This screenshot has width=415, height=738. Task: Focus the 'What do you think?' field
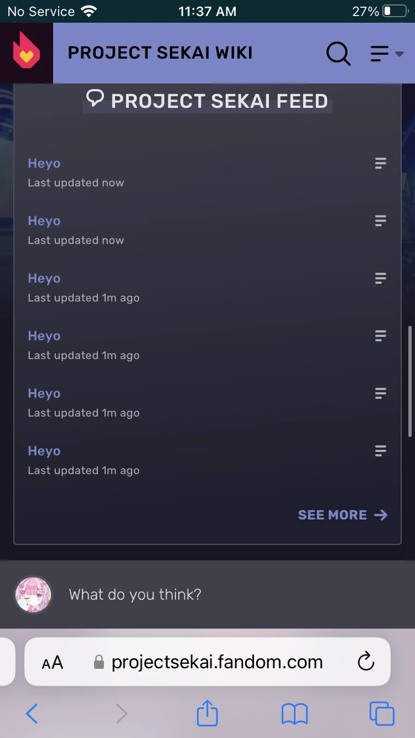point(220,595)
